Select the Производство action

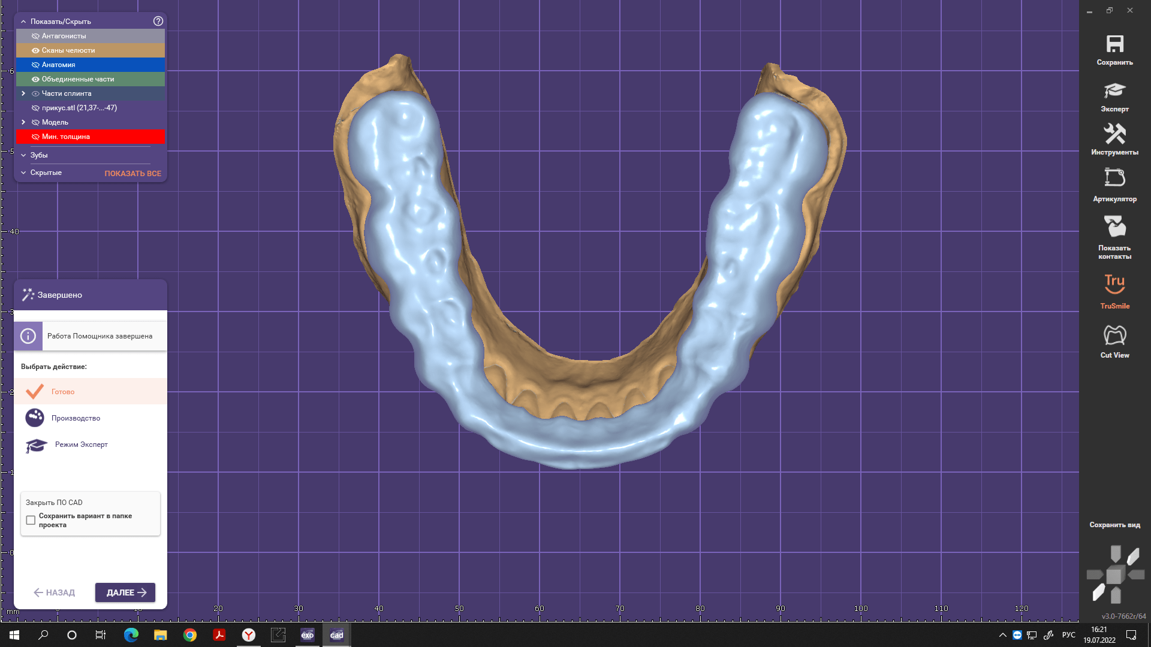tap(76, 418)
